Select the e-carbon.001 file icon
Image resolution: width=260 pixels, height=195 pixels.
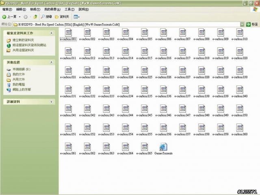click(x=68, y=32)
